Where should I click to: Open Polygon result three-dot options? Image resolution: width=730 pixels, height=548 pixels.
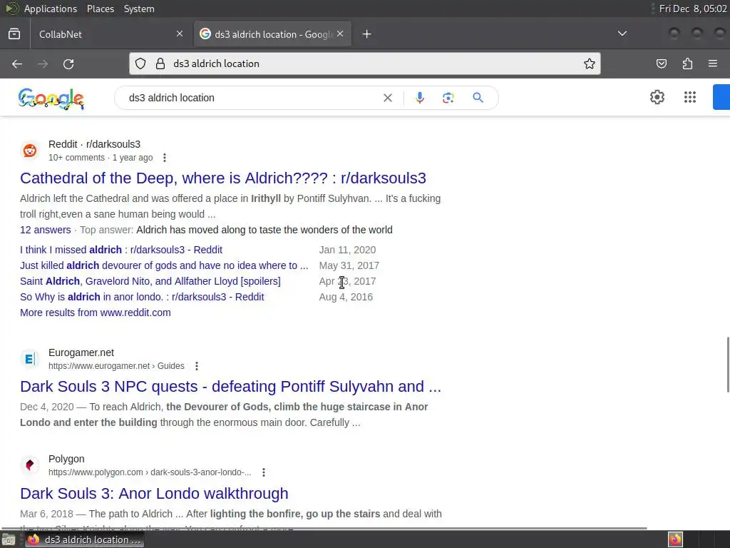[x=264, y=472]
